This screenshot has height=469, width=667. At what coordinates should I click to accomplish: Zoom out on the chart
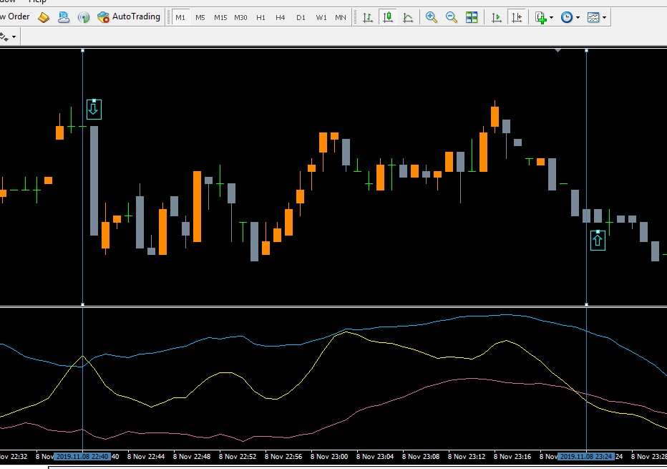(452, 17)
